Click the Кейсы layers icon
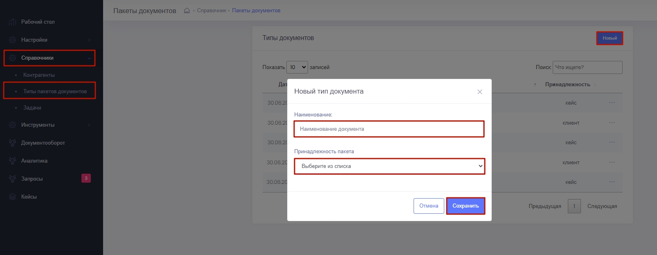The image size is (657, 255). 13,197
